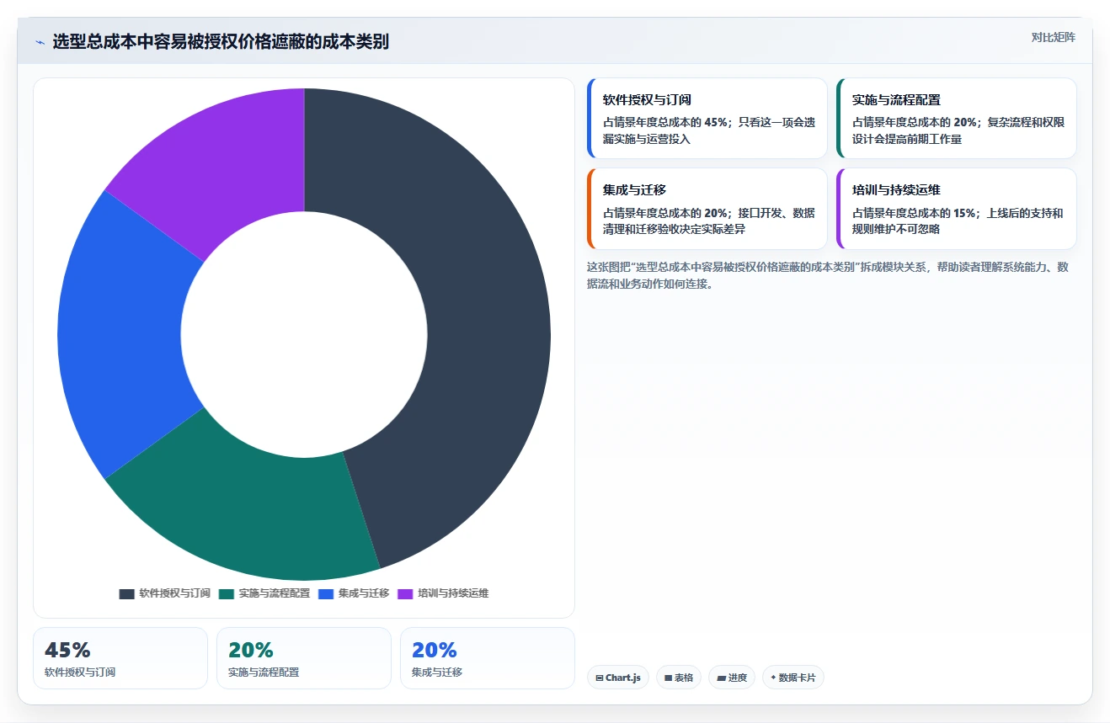This screenshot has width=1110, height=723.
Task: Click the 数据卡片 tag chip
Action: [x=792, y=678]
